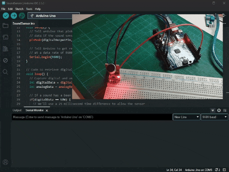Toggle the bottom panel icon in status bar
This screenshot has width=229, height=172.
tap(224, 170)
